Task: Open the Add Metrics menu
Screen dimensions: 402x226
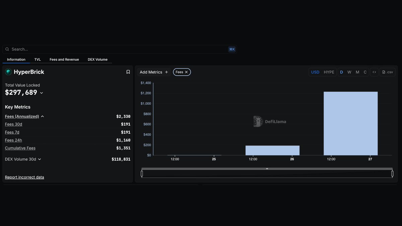Action: pyautogui.click(x=154, y=72)
